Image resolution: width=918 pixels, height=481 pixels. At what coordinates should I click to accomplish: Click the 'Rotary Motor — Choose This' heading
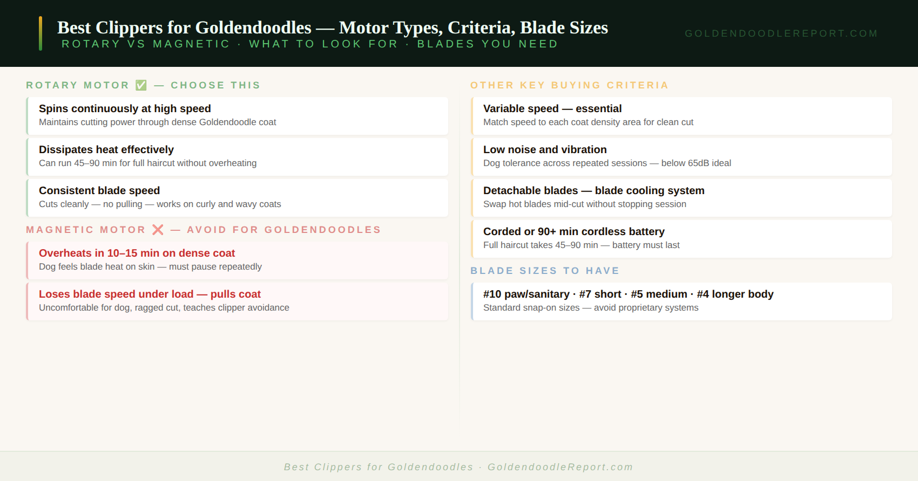point(143,85)
